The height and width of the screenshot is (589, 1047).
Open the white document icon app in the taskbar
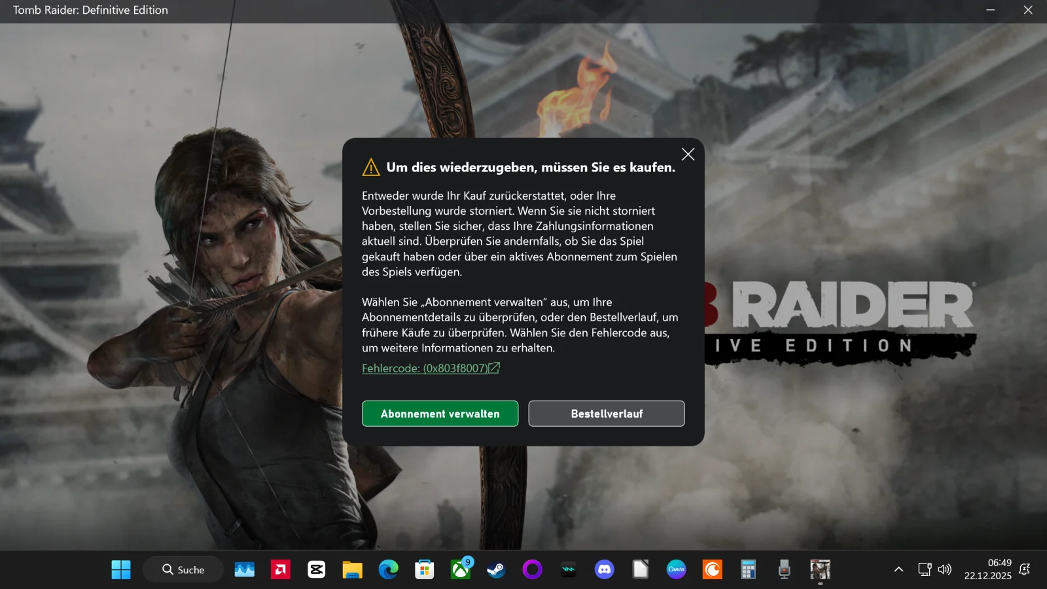tap(641, 570)
